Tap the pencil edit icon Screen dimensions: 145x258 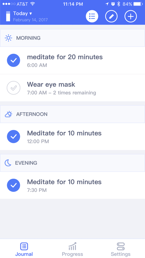tap(111, 16)
